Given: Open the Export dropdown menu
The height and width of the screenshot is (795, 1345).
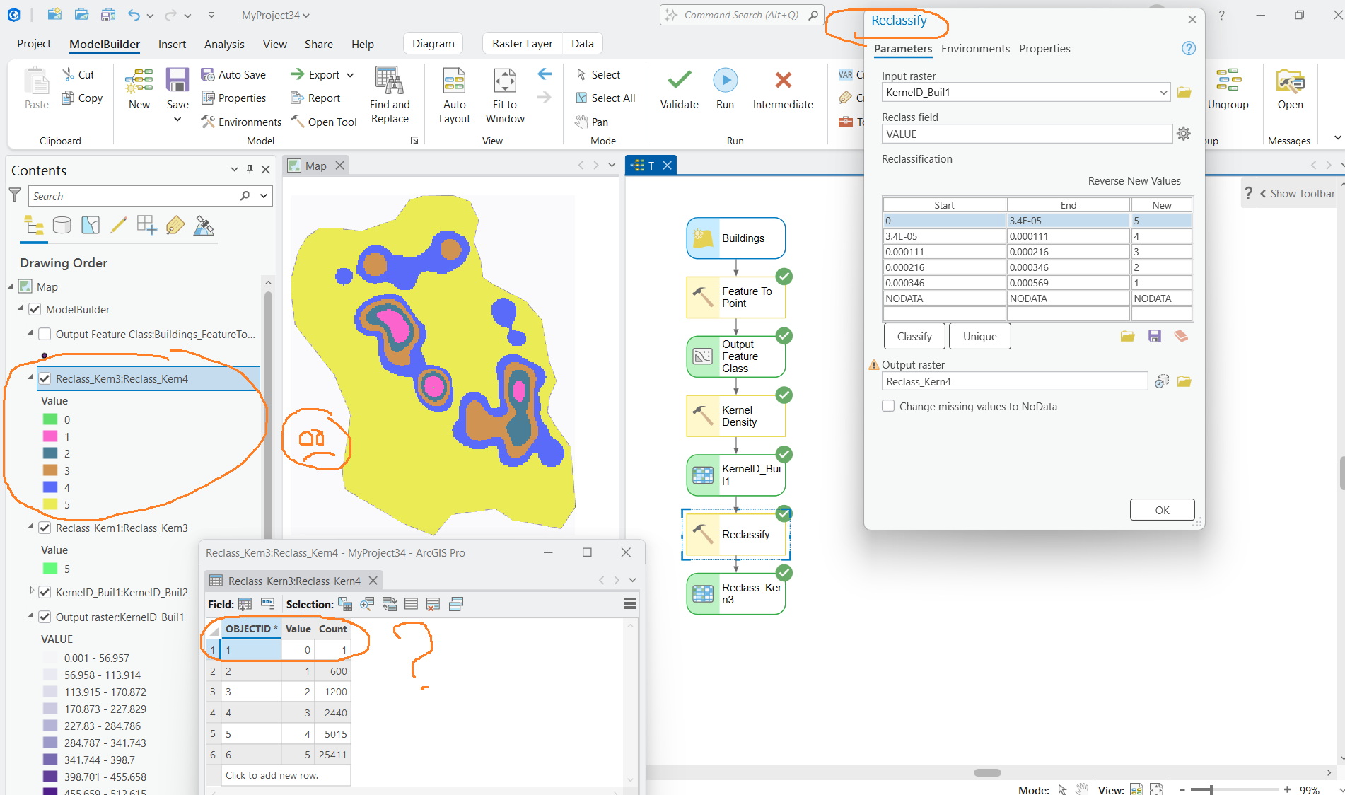Looking at the screenshot, I should tap(350, 75).
